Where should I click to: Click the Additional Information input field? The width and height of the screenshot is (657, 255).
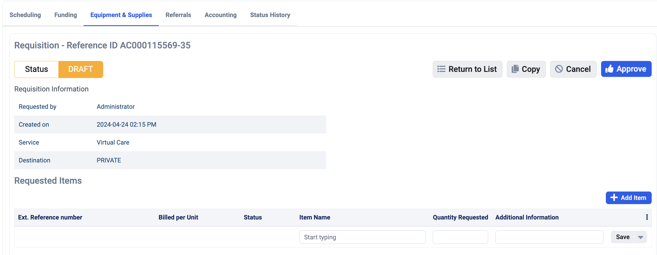pos(549,237)
